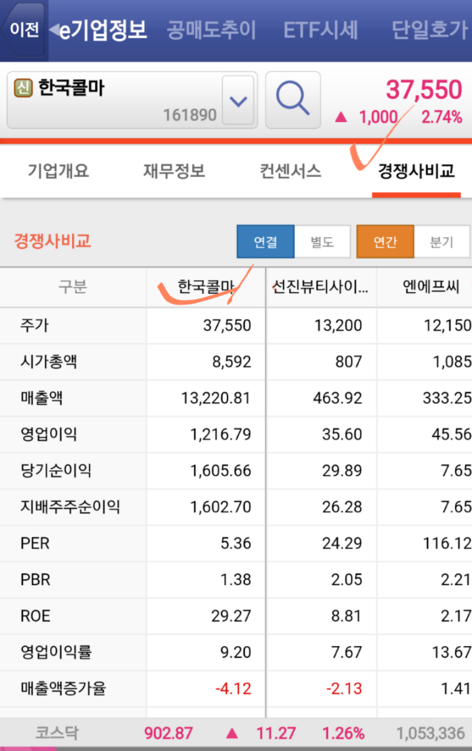Tap the 코스닥 index label in ticker
The height and width of the screenshot is (751, 472).
(57, 733)
